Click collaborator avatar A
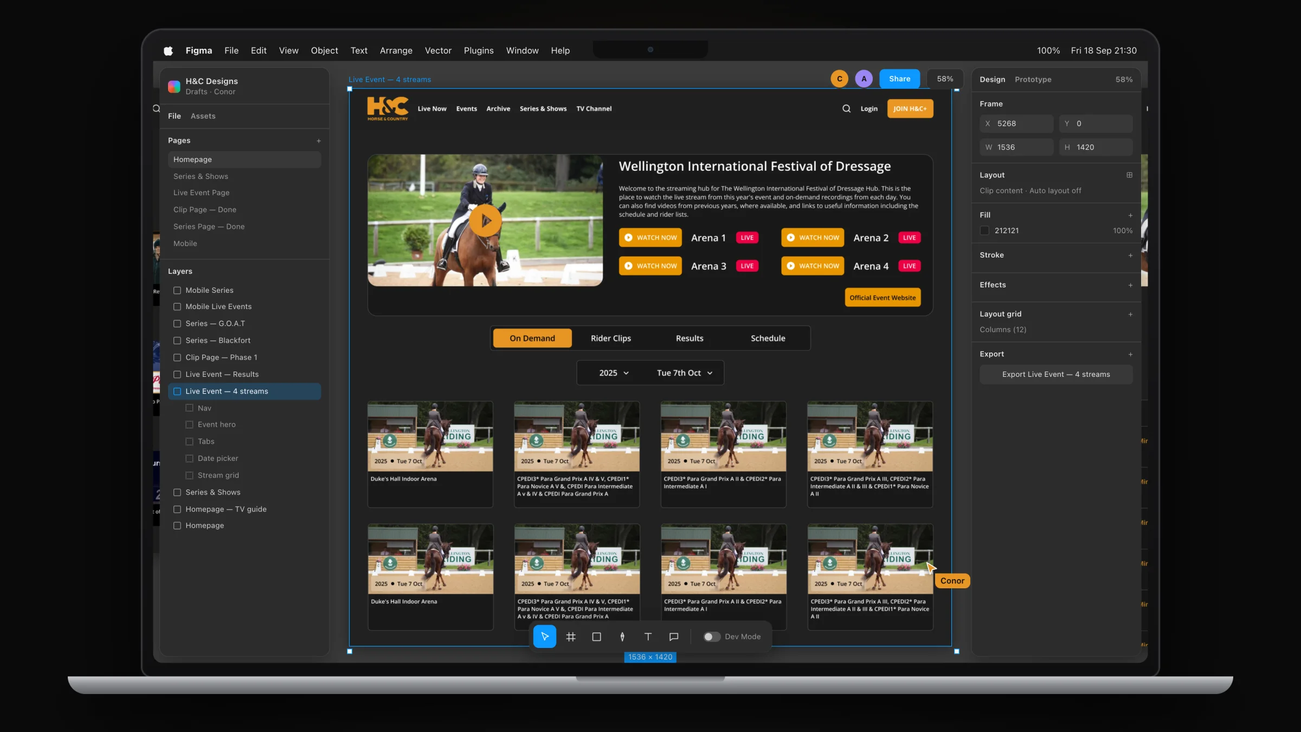1301x732 pixels. click(x=864, y=79)
